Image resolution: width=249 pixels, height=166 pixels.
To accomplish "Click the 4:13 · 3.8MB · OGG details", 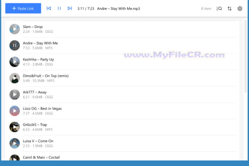I will 38,64.
